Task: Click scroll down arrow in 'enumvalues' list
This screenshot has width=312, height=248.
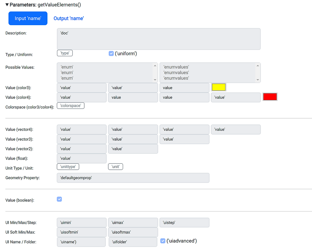Action: [258, 80]
